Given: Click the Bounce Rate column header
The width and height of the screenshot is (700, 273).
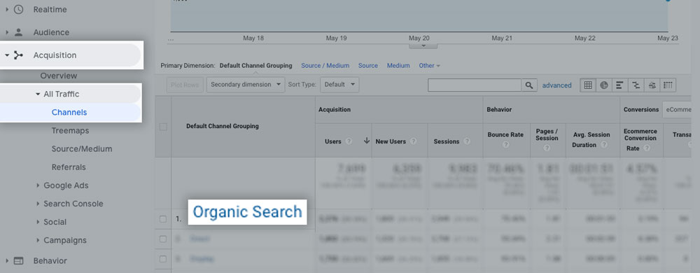Looking at the screenshot, I should pos(505,134).
